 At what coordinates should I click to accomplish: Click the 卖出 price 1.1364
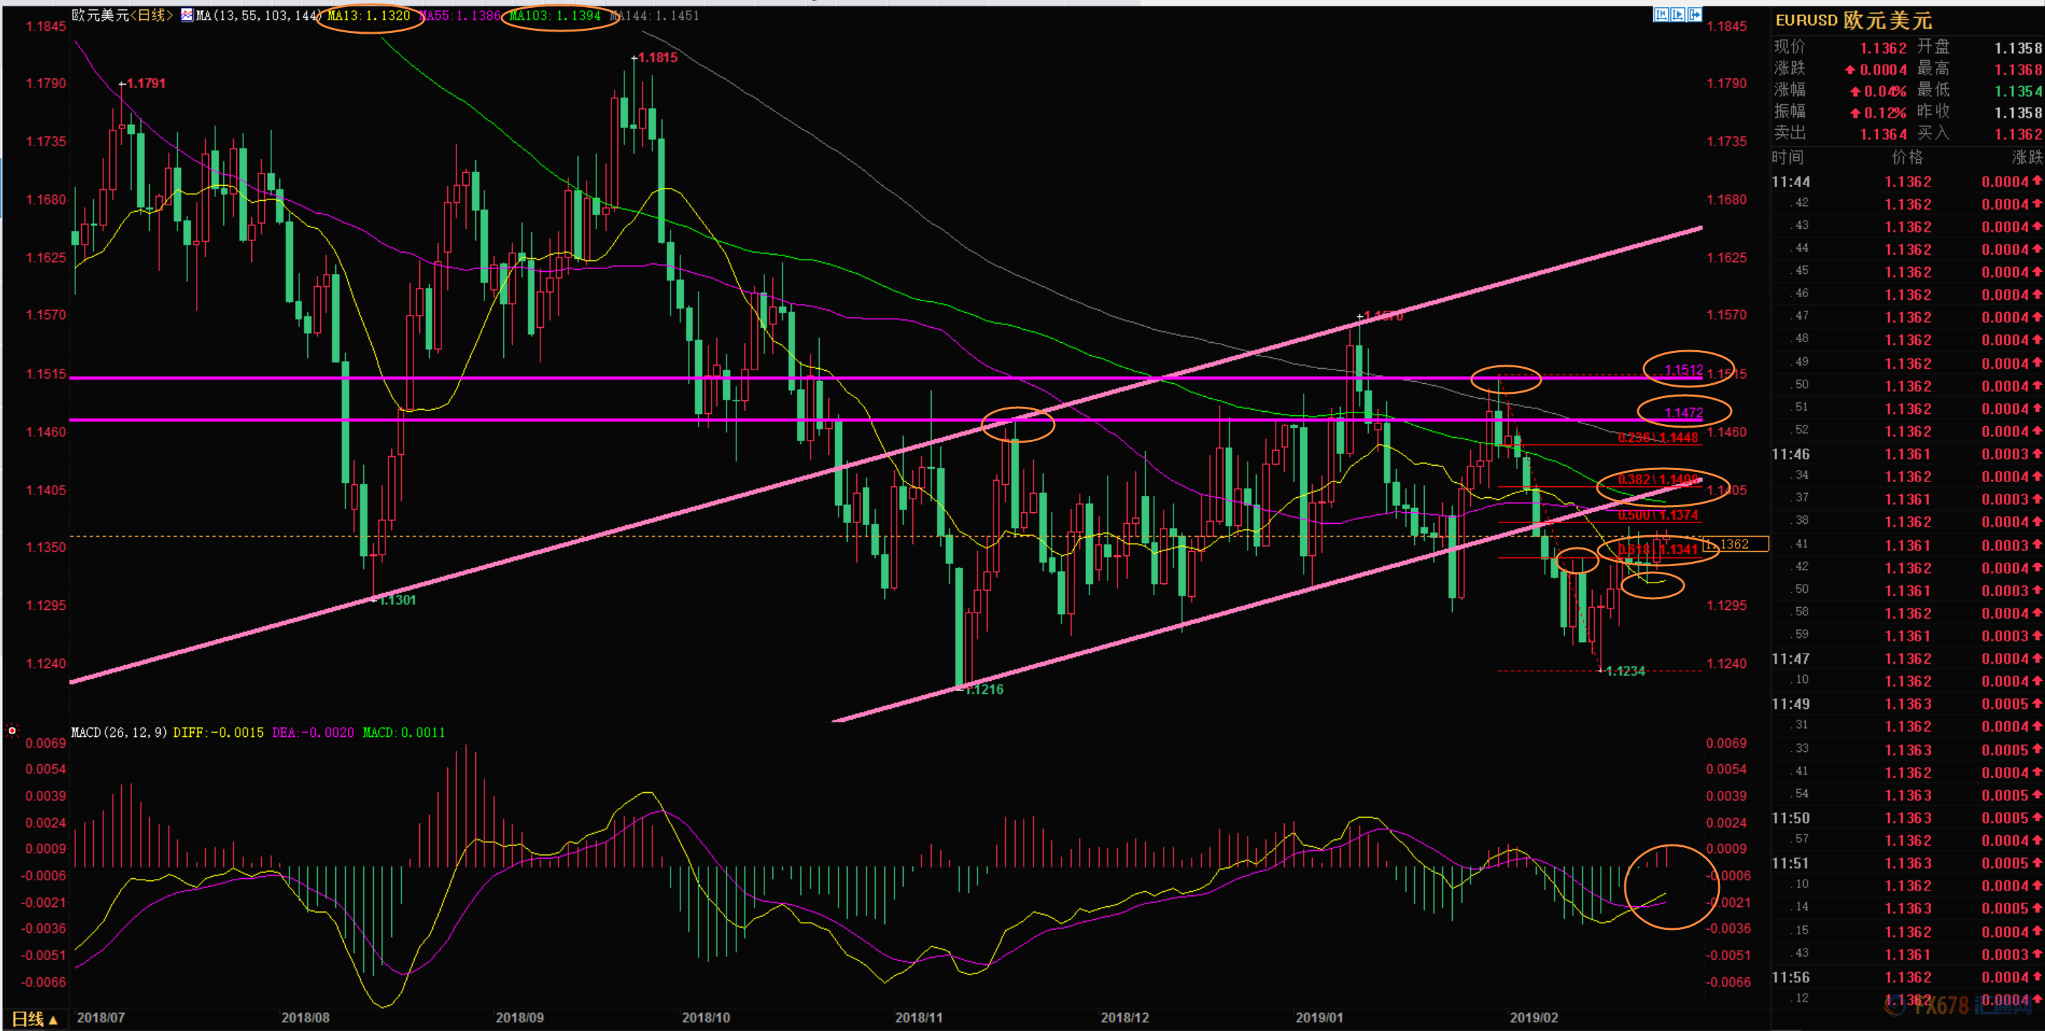pyautogui.click(x=1883, y=134)
